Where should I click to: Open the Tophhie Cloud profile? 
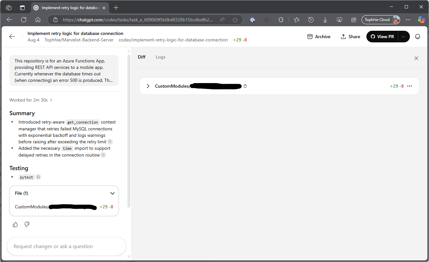[381, 20]
